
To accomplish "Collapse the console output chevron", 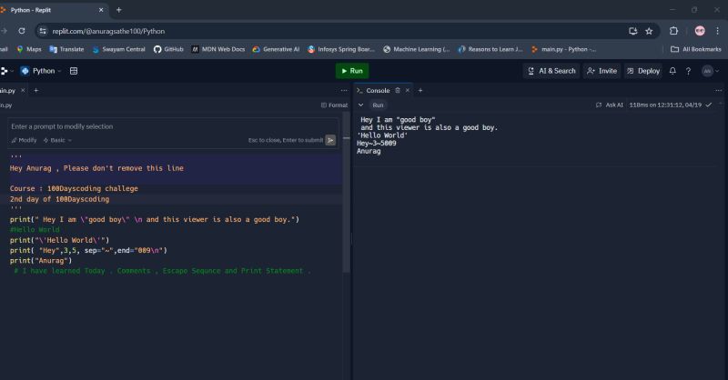I will [360, 105].
